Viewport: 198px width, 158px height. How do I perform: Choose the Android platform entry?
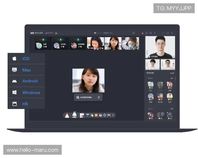[x=26, y=81]
